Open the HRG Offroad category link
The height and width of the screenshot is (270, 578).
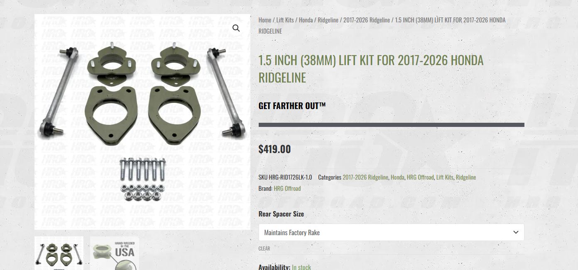pos(420,177)
